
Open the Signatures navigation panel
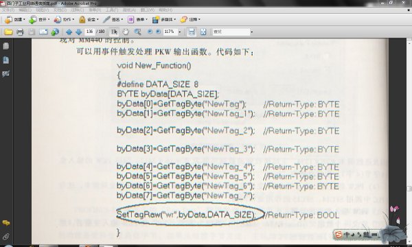click(x=5, y=74)
